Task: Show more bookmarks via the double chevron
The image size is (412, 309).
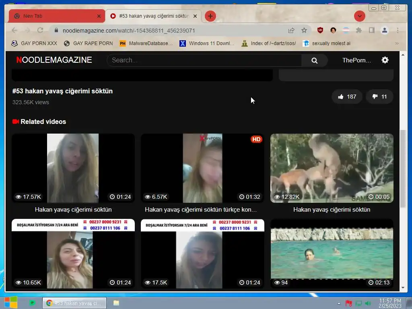Action: pyautogui.click(x=397, y=43)
